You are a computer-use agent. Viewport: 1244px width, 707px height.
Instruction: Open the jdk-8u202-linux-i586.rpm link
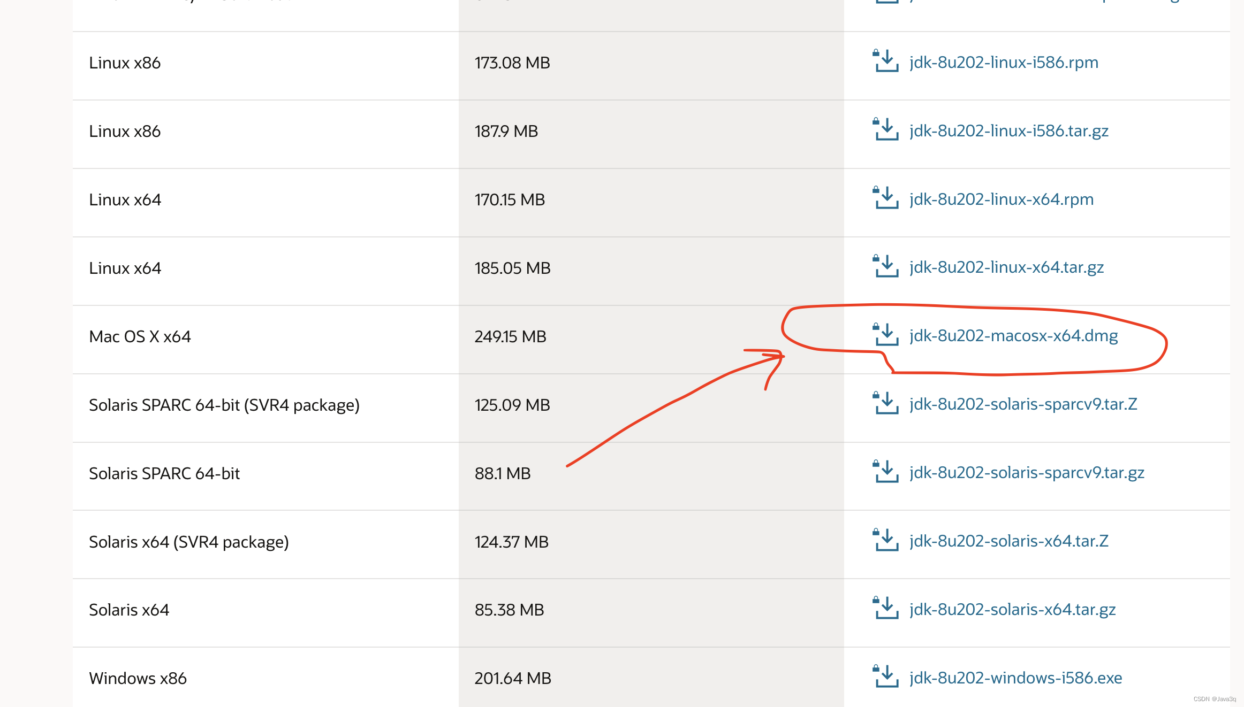pyautogui.click(x=1004, y=63)
